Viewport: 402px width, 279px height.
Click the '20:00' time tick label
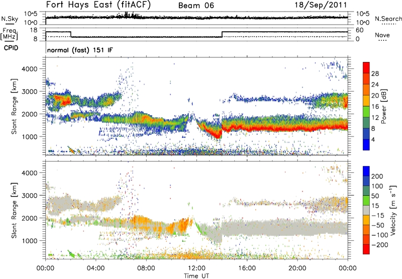pos(297,268)
